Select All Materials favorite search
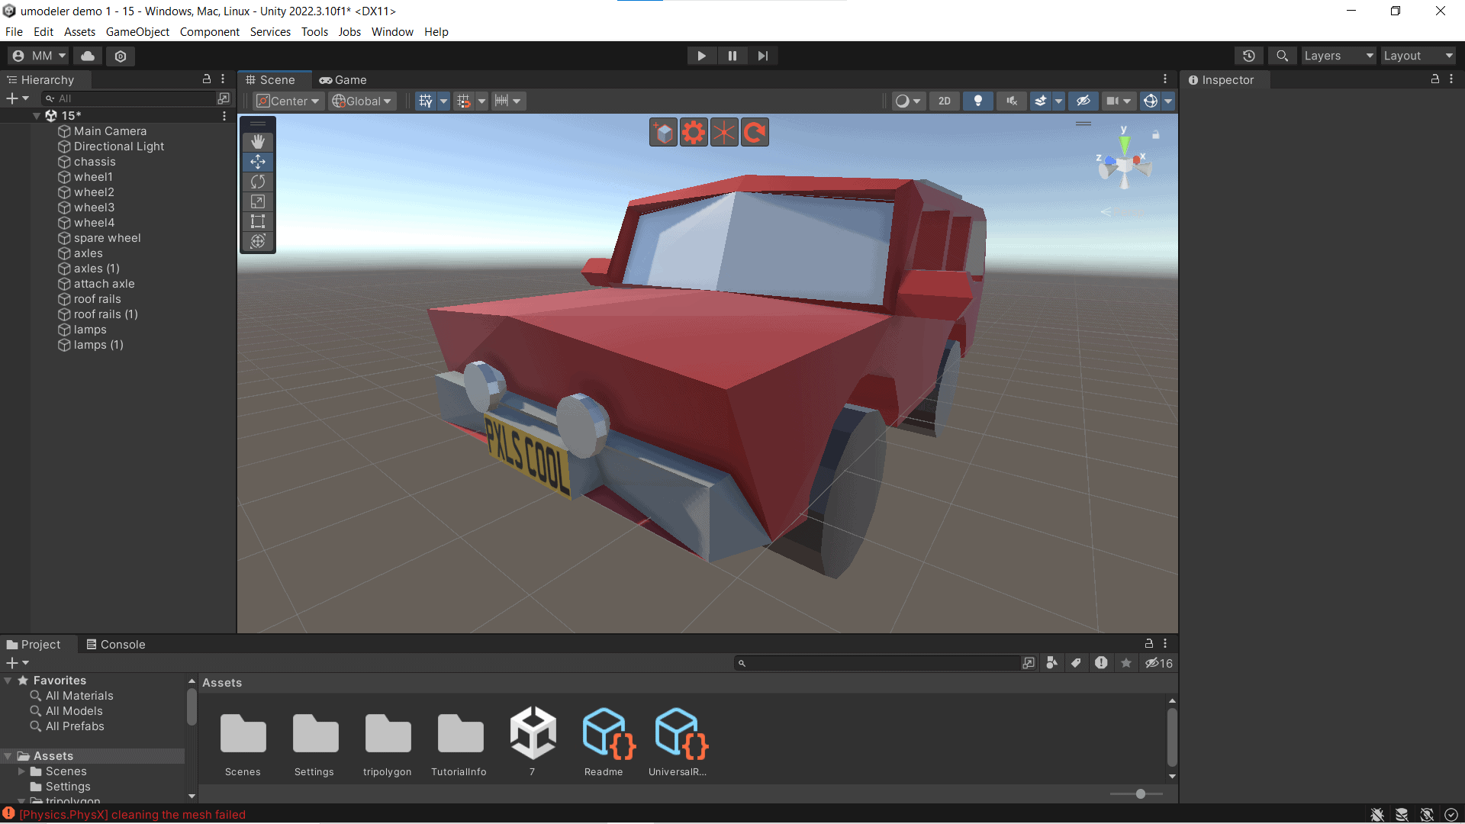This screenshot has height=824, width=1465. point(79,696)
